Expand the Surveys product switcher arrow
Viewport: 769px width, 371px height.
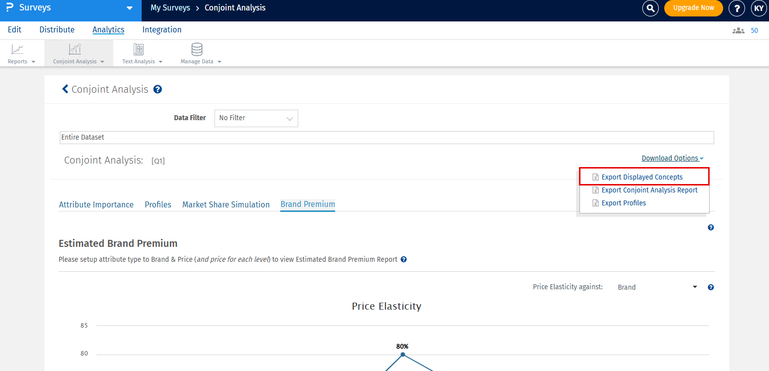[130, 8]
